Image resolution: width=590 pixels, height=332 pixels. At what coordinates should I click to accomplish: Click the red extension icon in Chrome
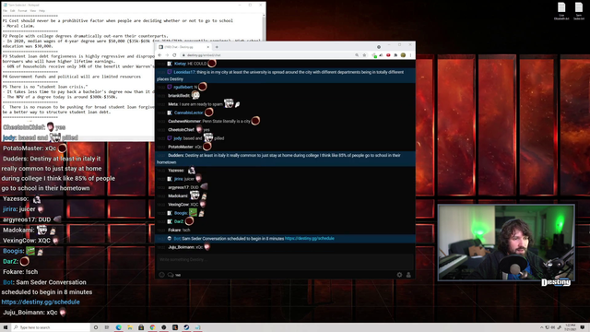click(388, 55)
